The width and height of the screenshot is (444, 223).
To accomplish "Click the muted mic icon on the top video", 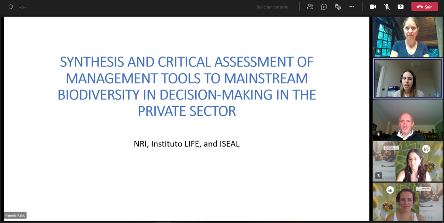I will [378, 51].
